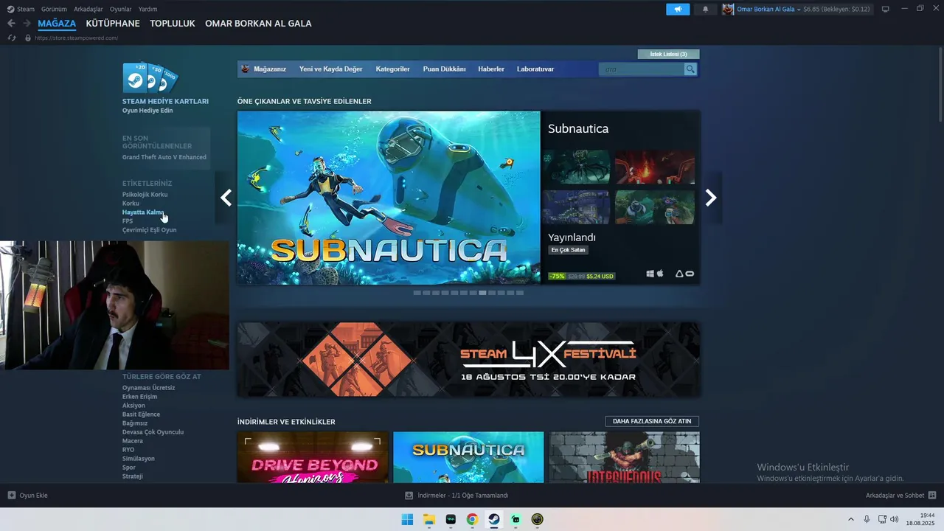Open account dropdown next to Omar Borkan Al Gala
The image size is (944, 531).
click(799, 10)
